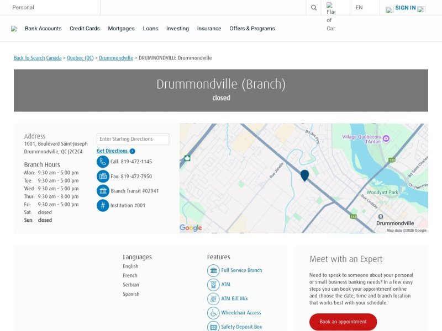Open the Offers & Programs menu
This screenshot has height=331, width=442.
click(252, 29)
